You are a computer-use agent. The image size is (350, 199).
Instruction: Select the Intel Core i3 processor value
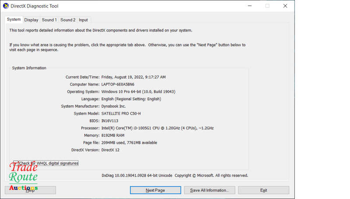pyautogui.click(x=157, y=128)
